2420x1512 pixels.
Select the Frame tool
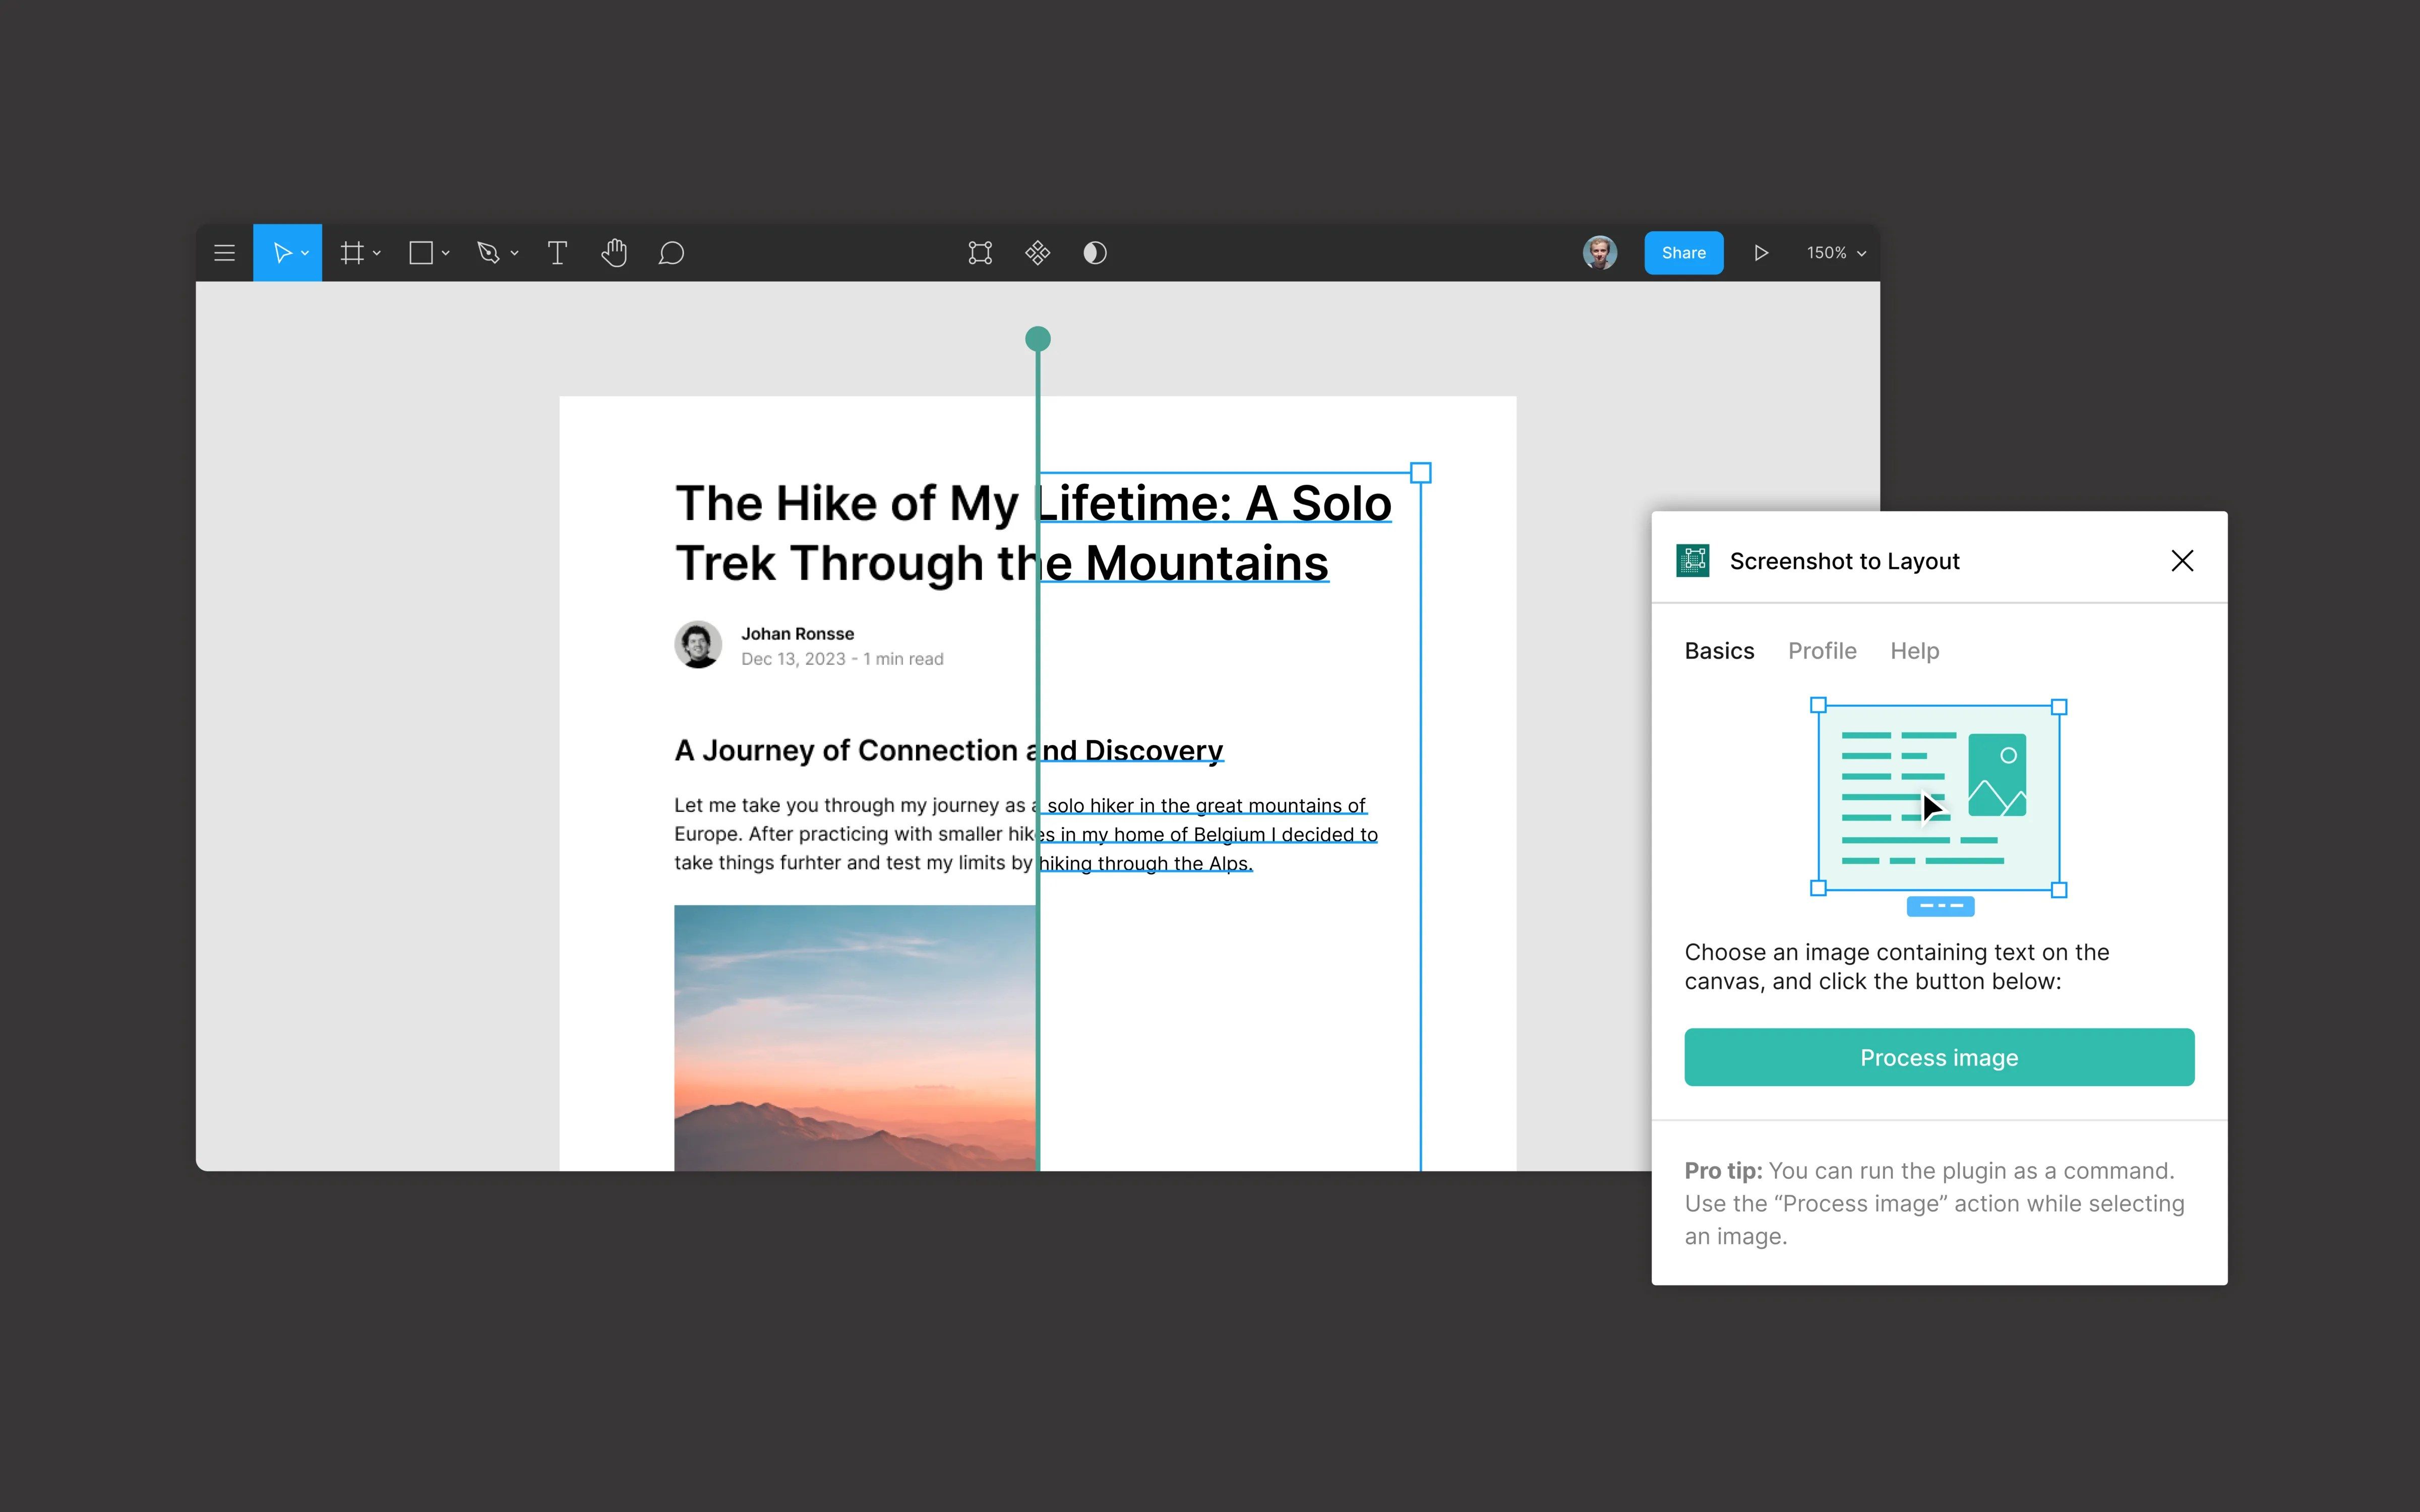pyautogui.click(x=351, y=253)
